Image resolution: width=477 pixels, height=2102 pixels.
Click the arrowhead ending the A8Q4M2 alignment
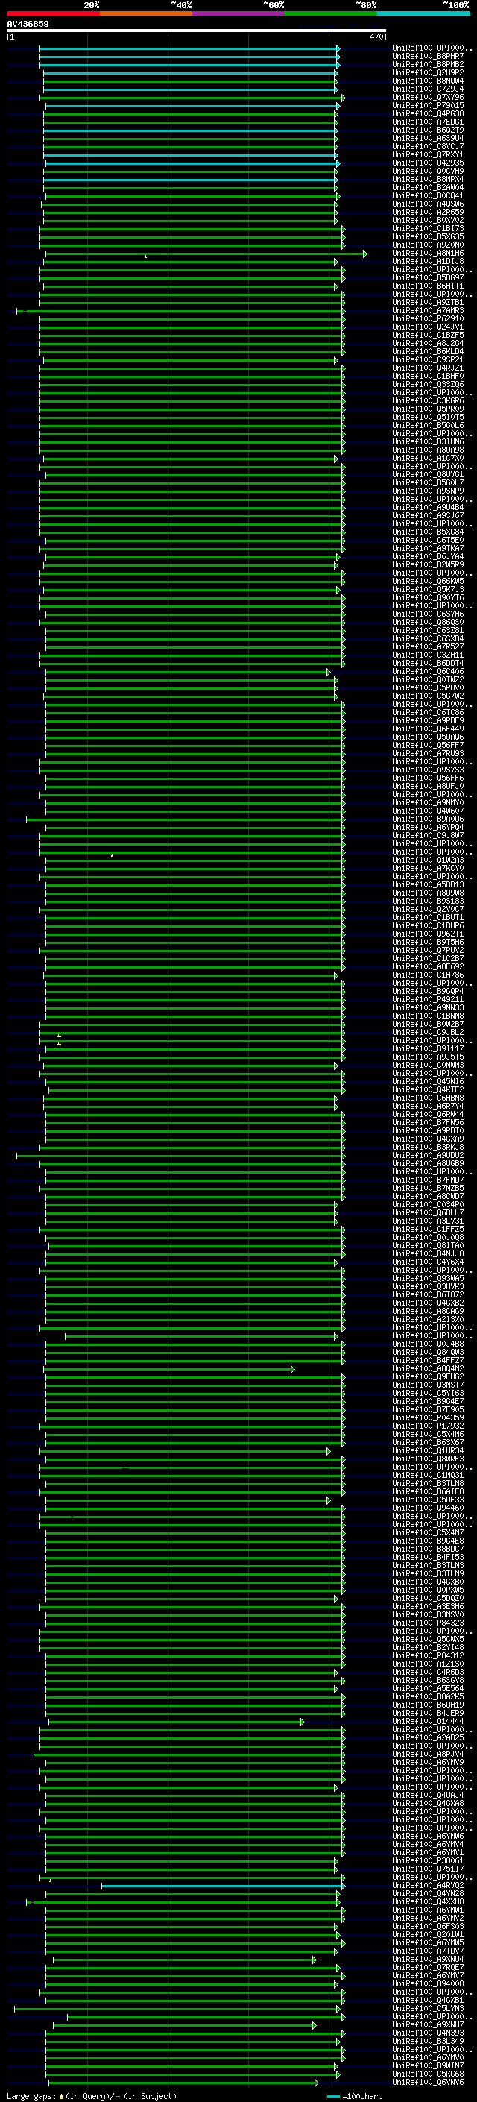[x=293, y=1368]
